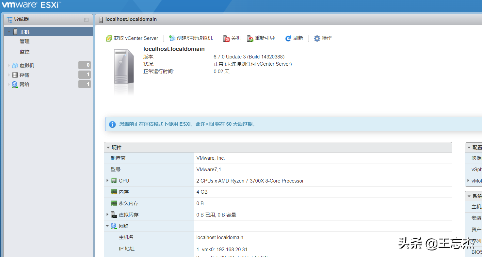Expand the 网络 navigator node
Image resolution: width=482 pixels, height=257 pixels.
tap(9, 84)
